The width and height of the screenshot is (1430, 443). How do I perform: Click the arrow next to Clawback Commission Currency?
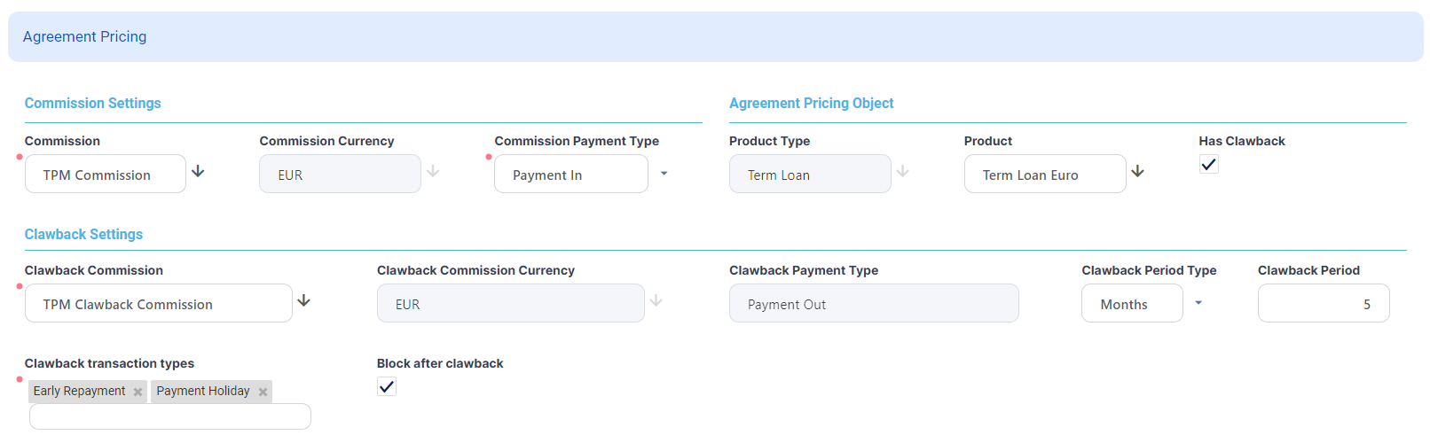point(656,301)
